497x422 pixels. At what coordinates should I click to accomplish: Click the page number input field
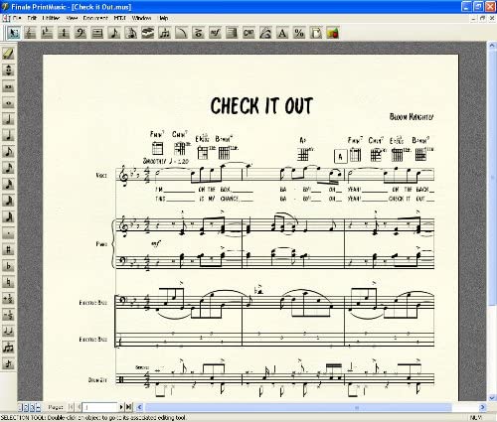99,407
